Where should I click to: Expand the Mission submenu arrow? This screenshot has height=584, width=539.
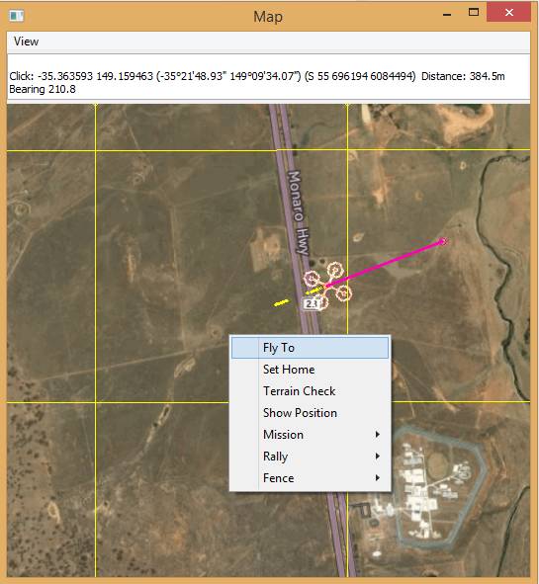pyautogui.click(x=378, y=434)
